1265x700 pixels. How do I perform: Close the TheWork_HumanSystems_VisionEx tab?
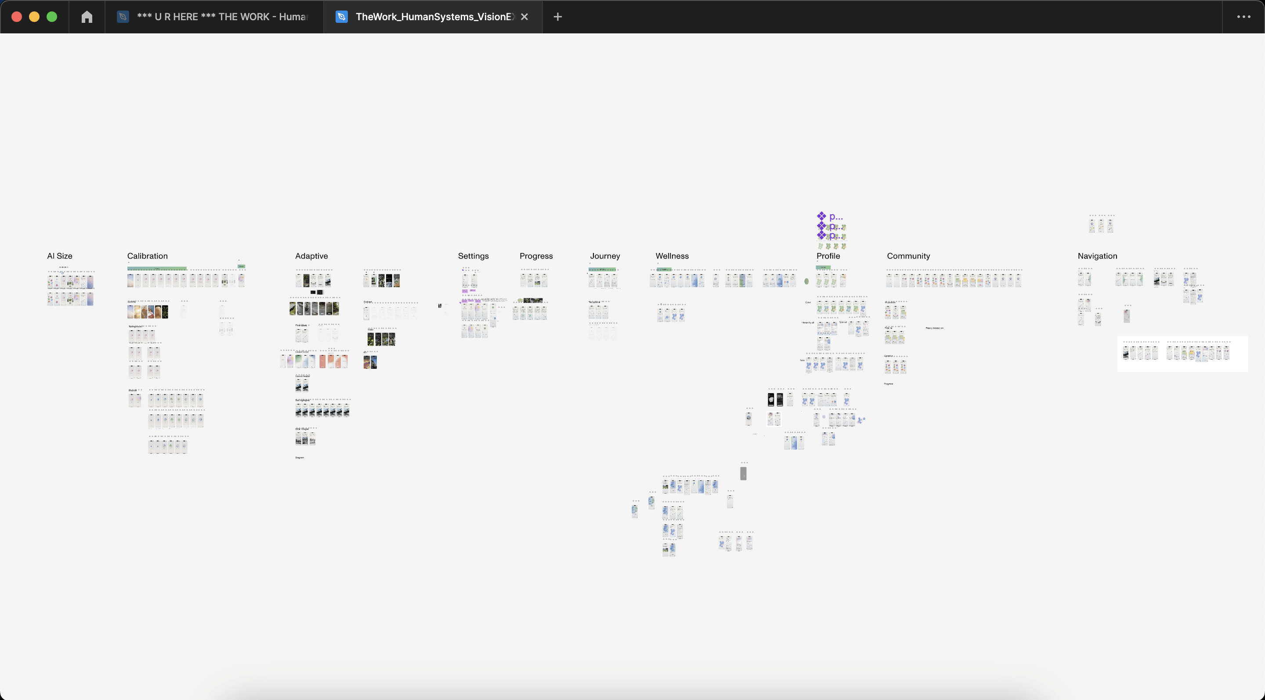click(524, 16)
